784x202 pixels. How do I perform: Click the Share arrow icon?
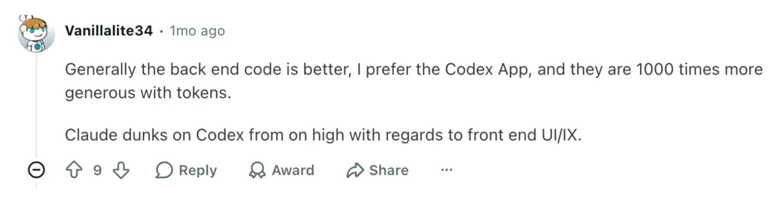355,170
